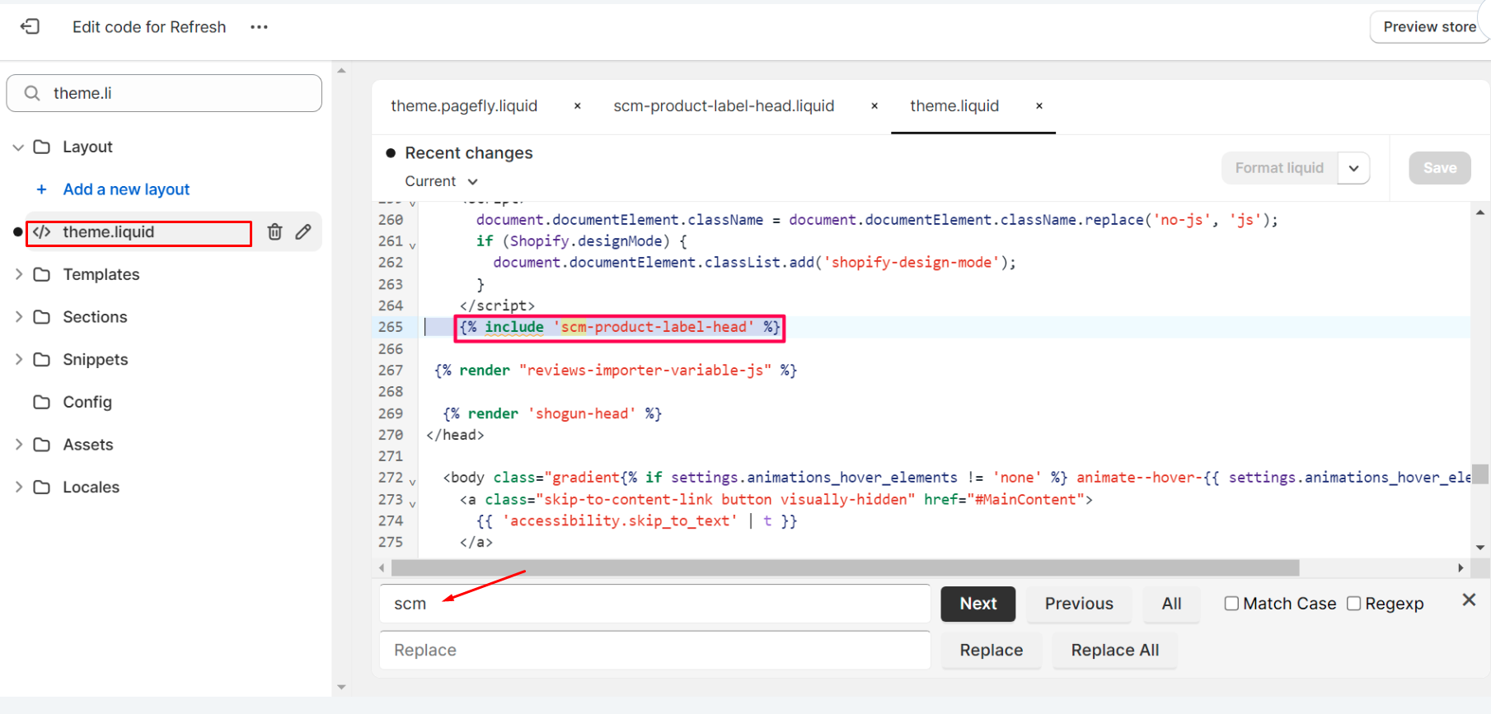Viewport: 1491px width, 714px height.
Task: Enable the Regexp checkbox
Action: pos(1353,604)
